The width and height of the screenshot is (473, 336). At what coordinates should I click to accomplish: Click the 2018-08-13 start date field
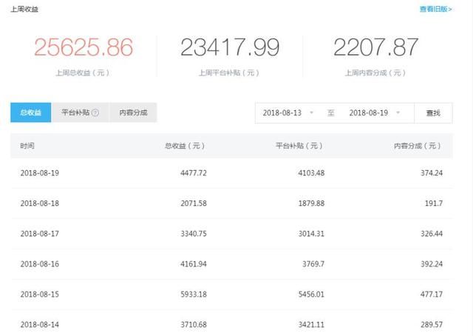pyautogui.click(x=282, y=112)
